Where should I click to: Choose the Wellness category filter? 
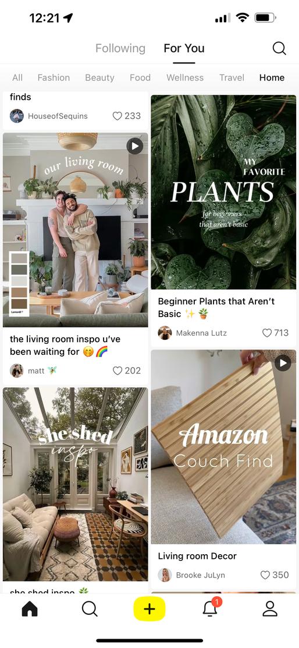tap(185, 78)
